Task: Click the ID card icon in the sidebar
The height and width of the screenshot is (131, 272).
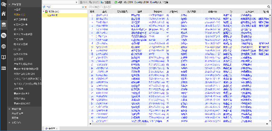Action: (x=4, y=68)
